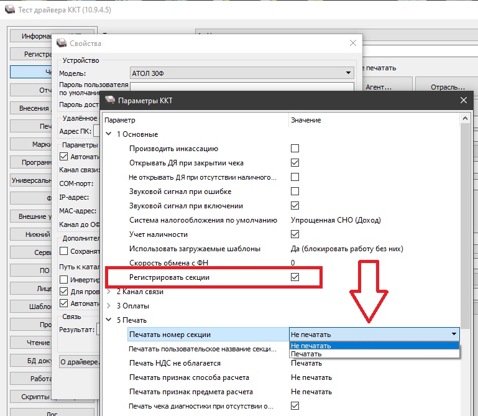Collapse the 5 Печать section
Viewport: 478px width, 416px height.
coord(109,320)
